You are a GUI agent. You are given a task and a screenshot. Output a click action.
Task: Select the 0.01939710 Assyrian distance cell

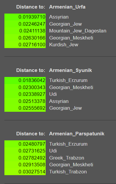pyautogui.click(x=25, y=17)
